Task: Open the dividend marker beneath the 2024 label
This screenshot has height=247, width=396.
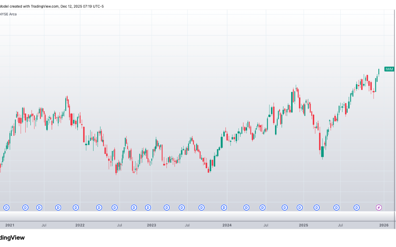Action: [x=224, y=207]
